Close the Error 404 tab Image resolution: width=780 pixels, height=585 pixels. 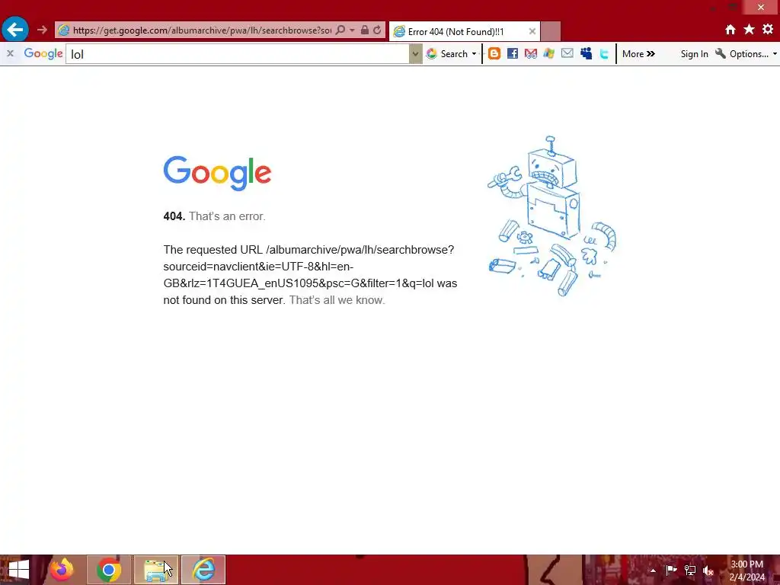coord(532,31)
